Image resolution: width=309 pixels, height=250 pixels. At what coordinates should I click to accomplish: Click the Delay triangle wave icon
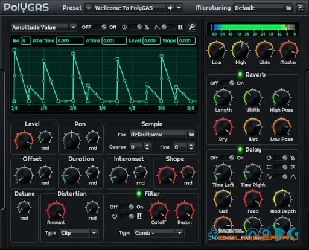[293, 176]
